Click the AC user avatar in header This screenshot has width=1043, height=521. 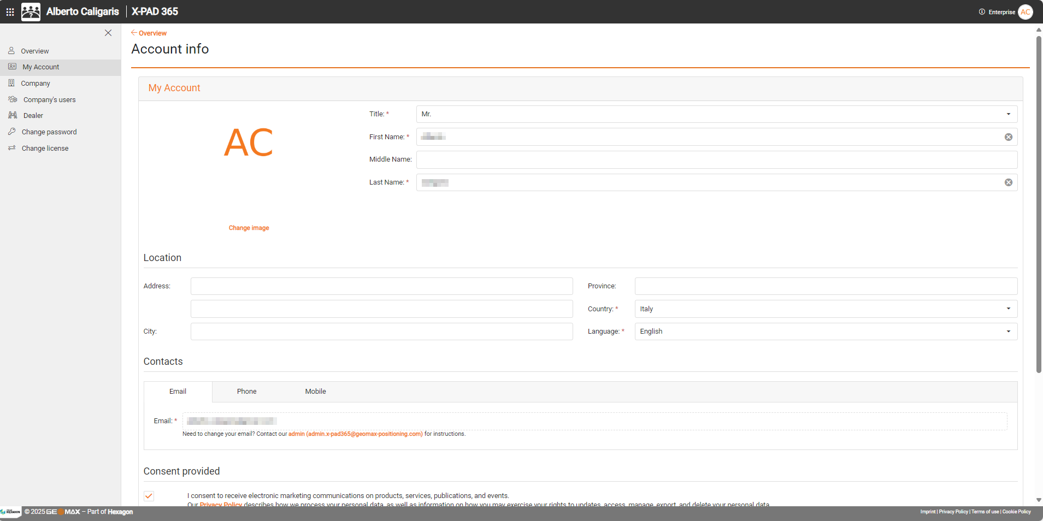click(1025, 12)
